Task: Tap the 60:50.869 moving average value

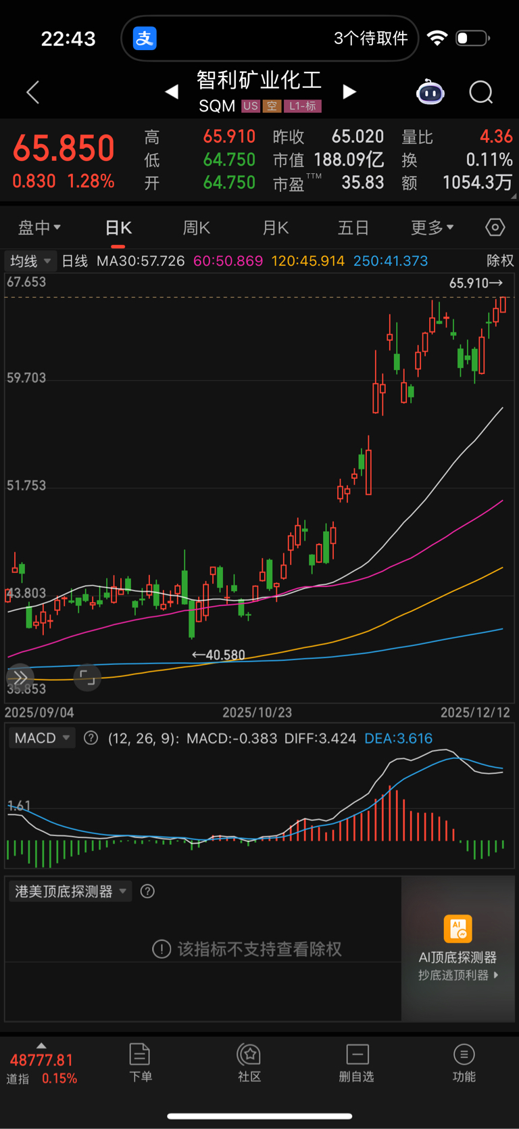Action: (228, 261)
